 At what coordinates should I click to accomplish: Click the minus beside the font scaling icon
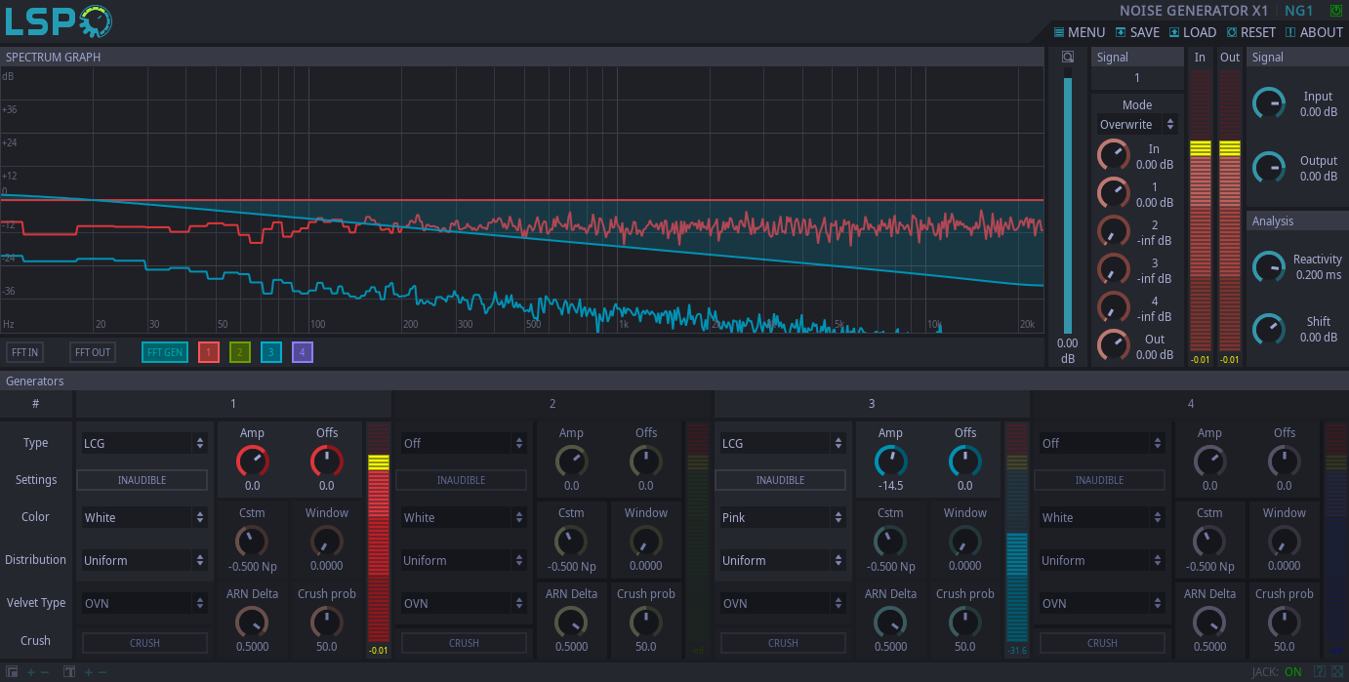tap(102, 672)
